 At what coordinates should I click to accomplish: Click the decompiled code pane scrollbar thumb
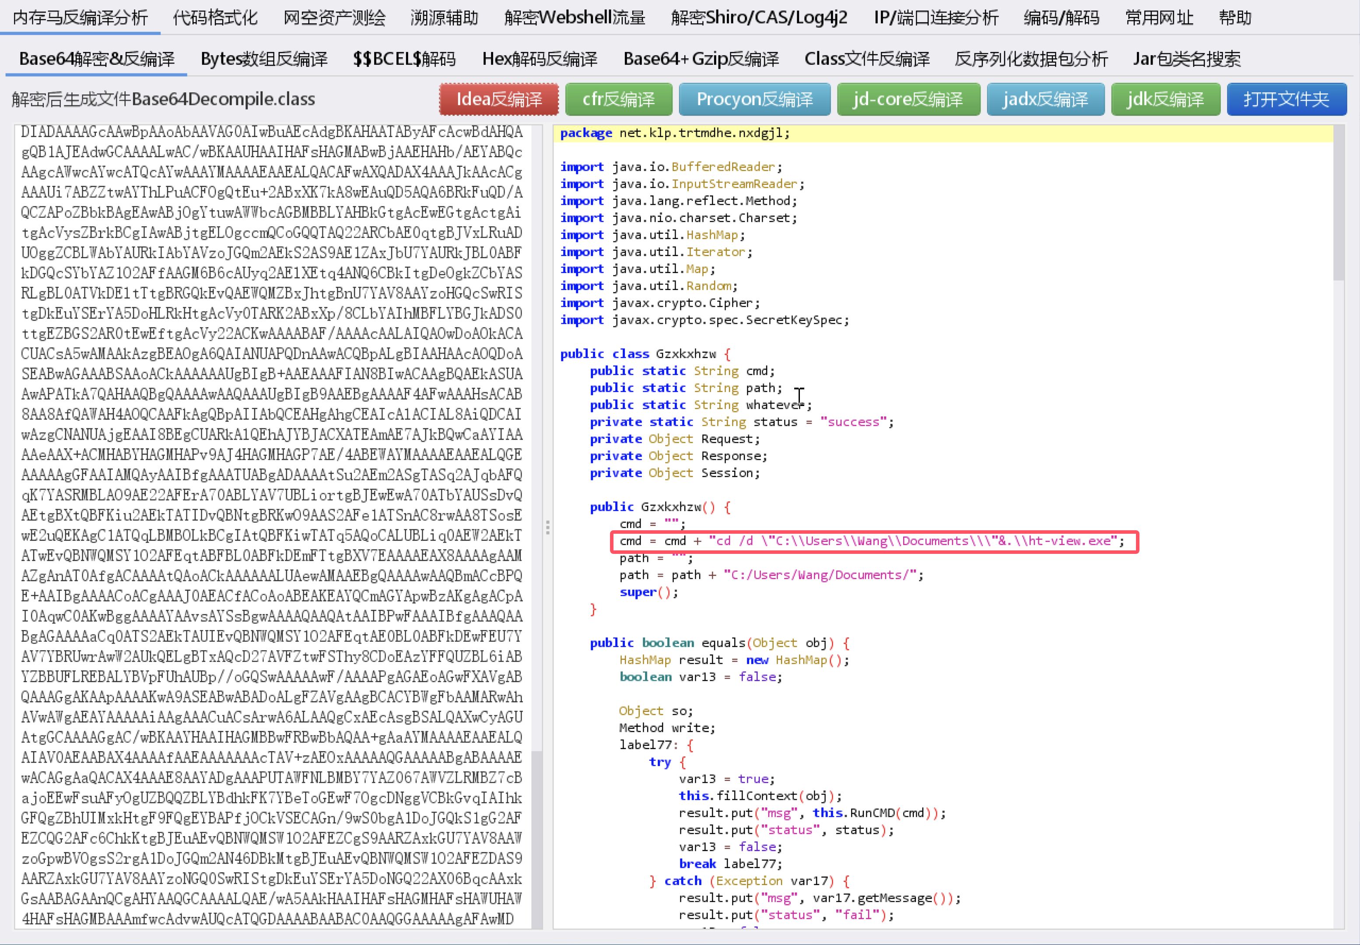1339,203
